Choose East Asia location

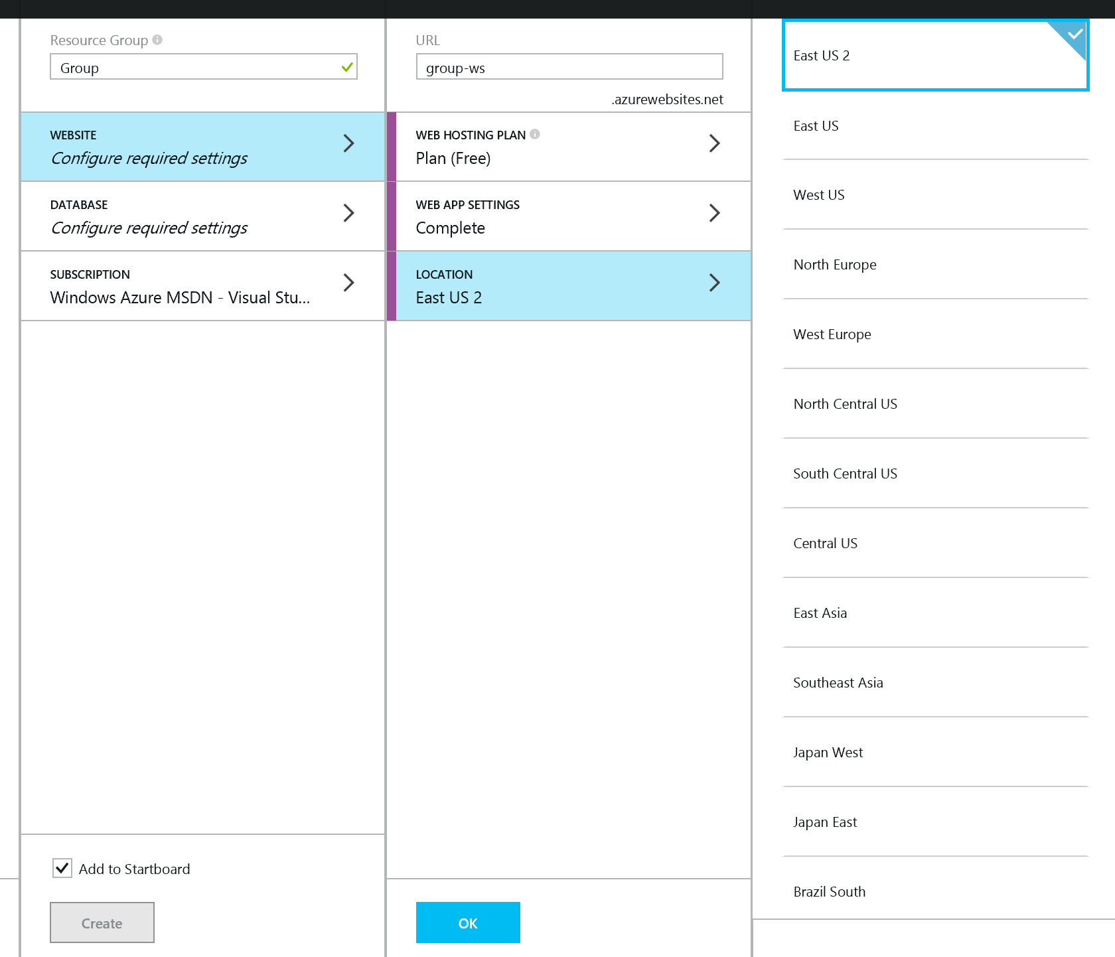click(936, 613)
